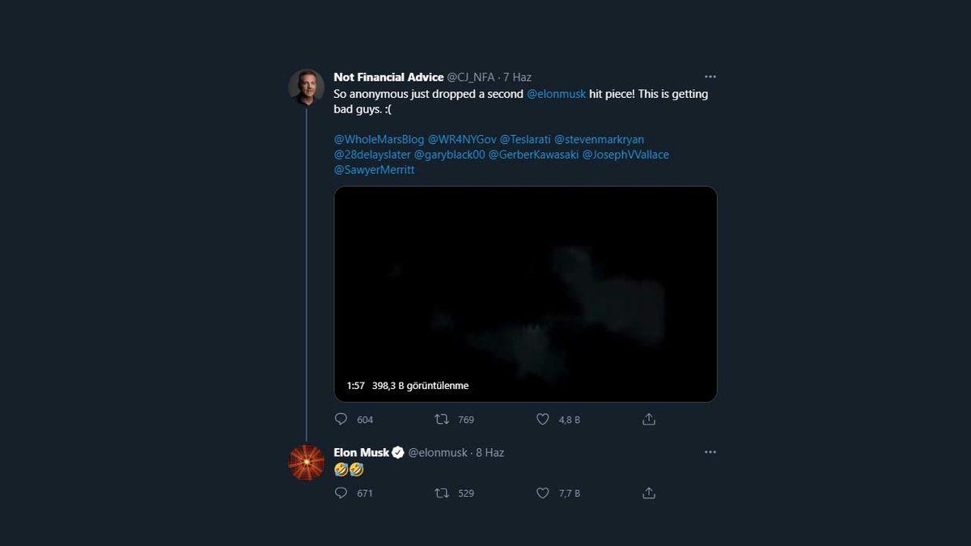Play the attached video
The image size is (971, 546).
coord(525,293)
